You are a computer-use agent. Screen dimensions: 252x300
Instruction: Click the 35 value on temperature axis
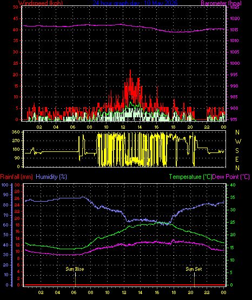point(233,197)
